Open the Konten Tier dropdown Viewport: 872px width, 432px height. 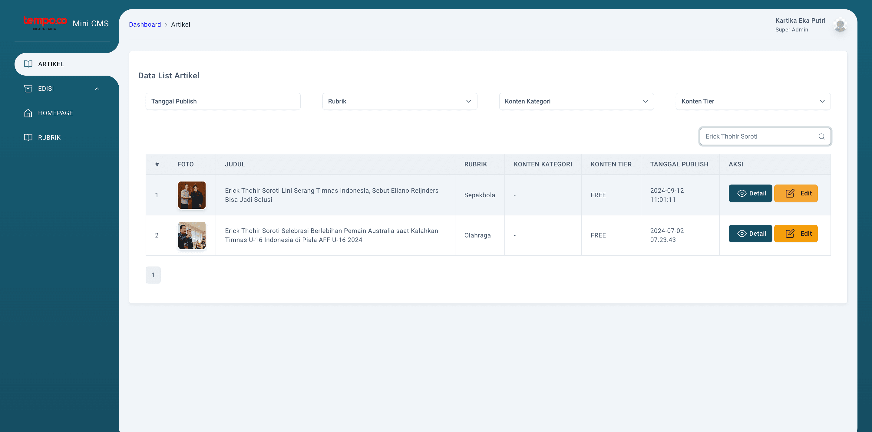(x=753, y=101)
